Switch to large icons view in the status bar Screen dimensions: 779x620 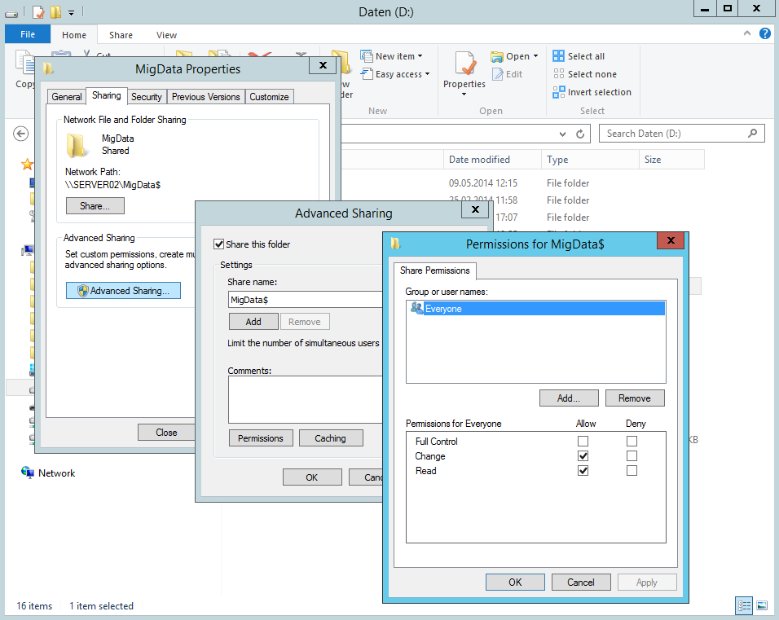[762, 605]
